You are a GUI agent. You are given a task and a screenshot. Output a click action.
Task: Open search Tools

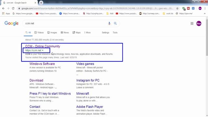115,32
